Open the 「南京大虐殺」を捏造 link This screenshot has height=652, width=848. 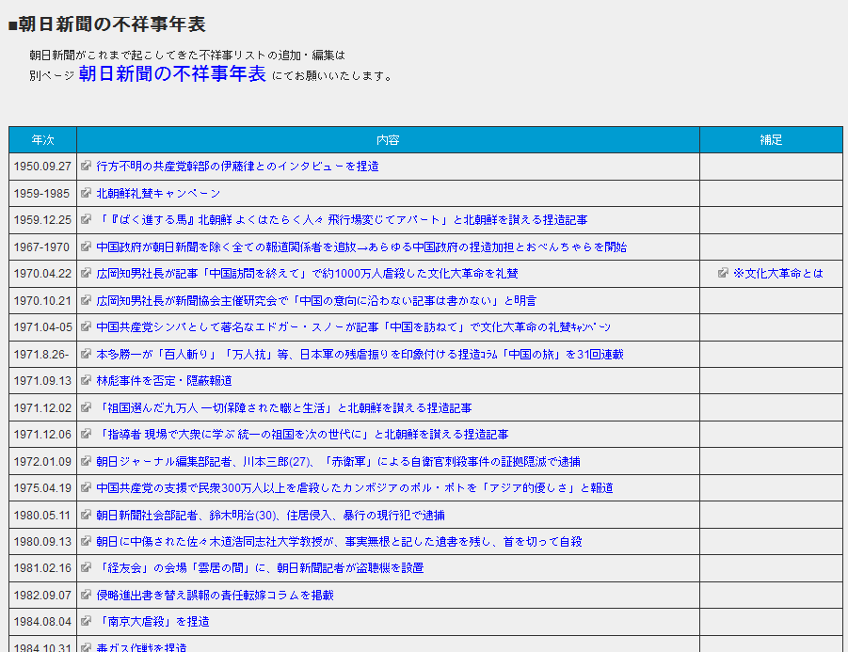(x=152, y=622)
